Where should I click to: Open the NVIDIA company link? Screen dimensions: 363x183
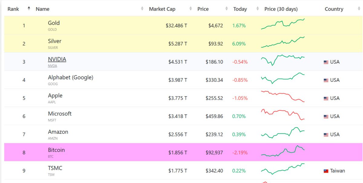pos(57,59)
